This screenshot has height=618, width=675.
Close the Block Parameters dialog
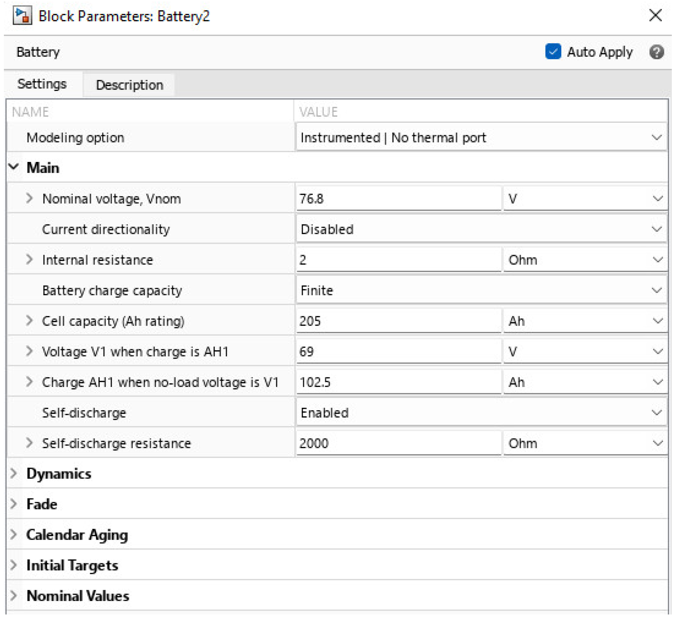[x=655, y=16]
